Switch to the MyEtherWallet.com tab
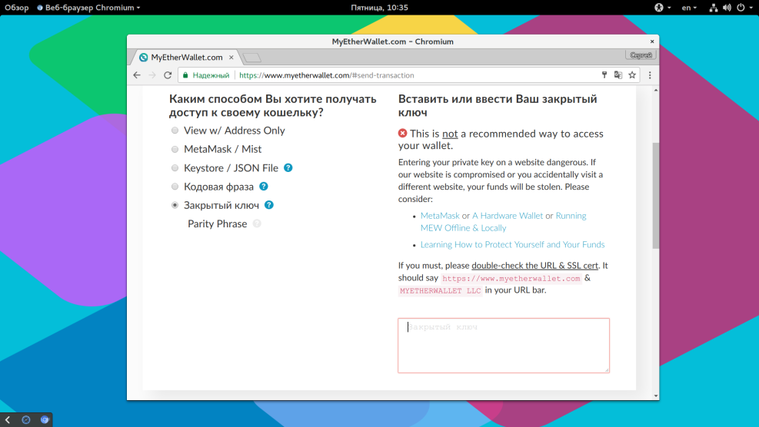759x427 pixels. pyautogui.click(x=186, y=58)
